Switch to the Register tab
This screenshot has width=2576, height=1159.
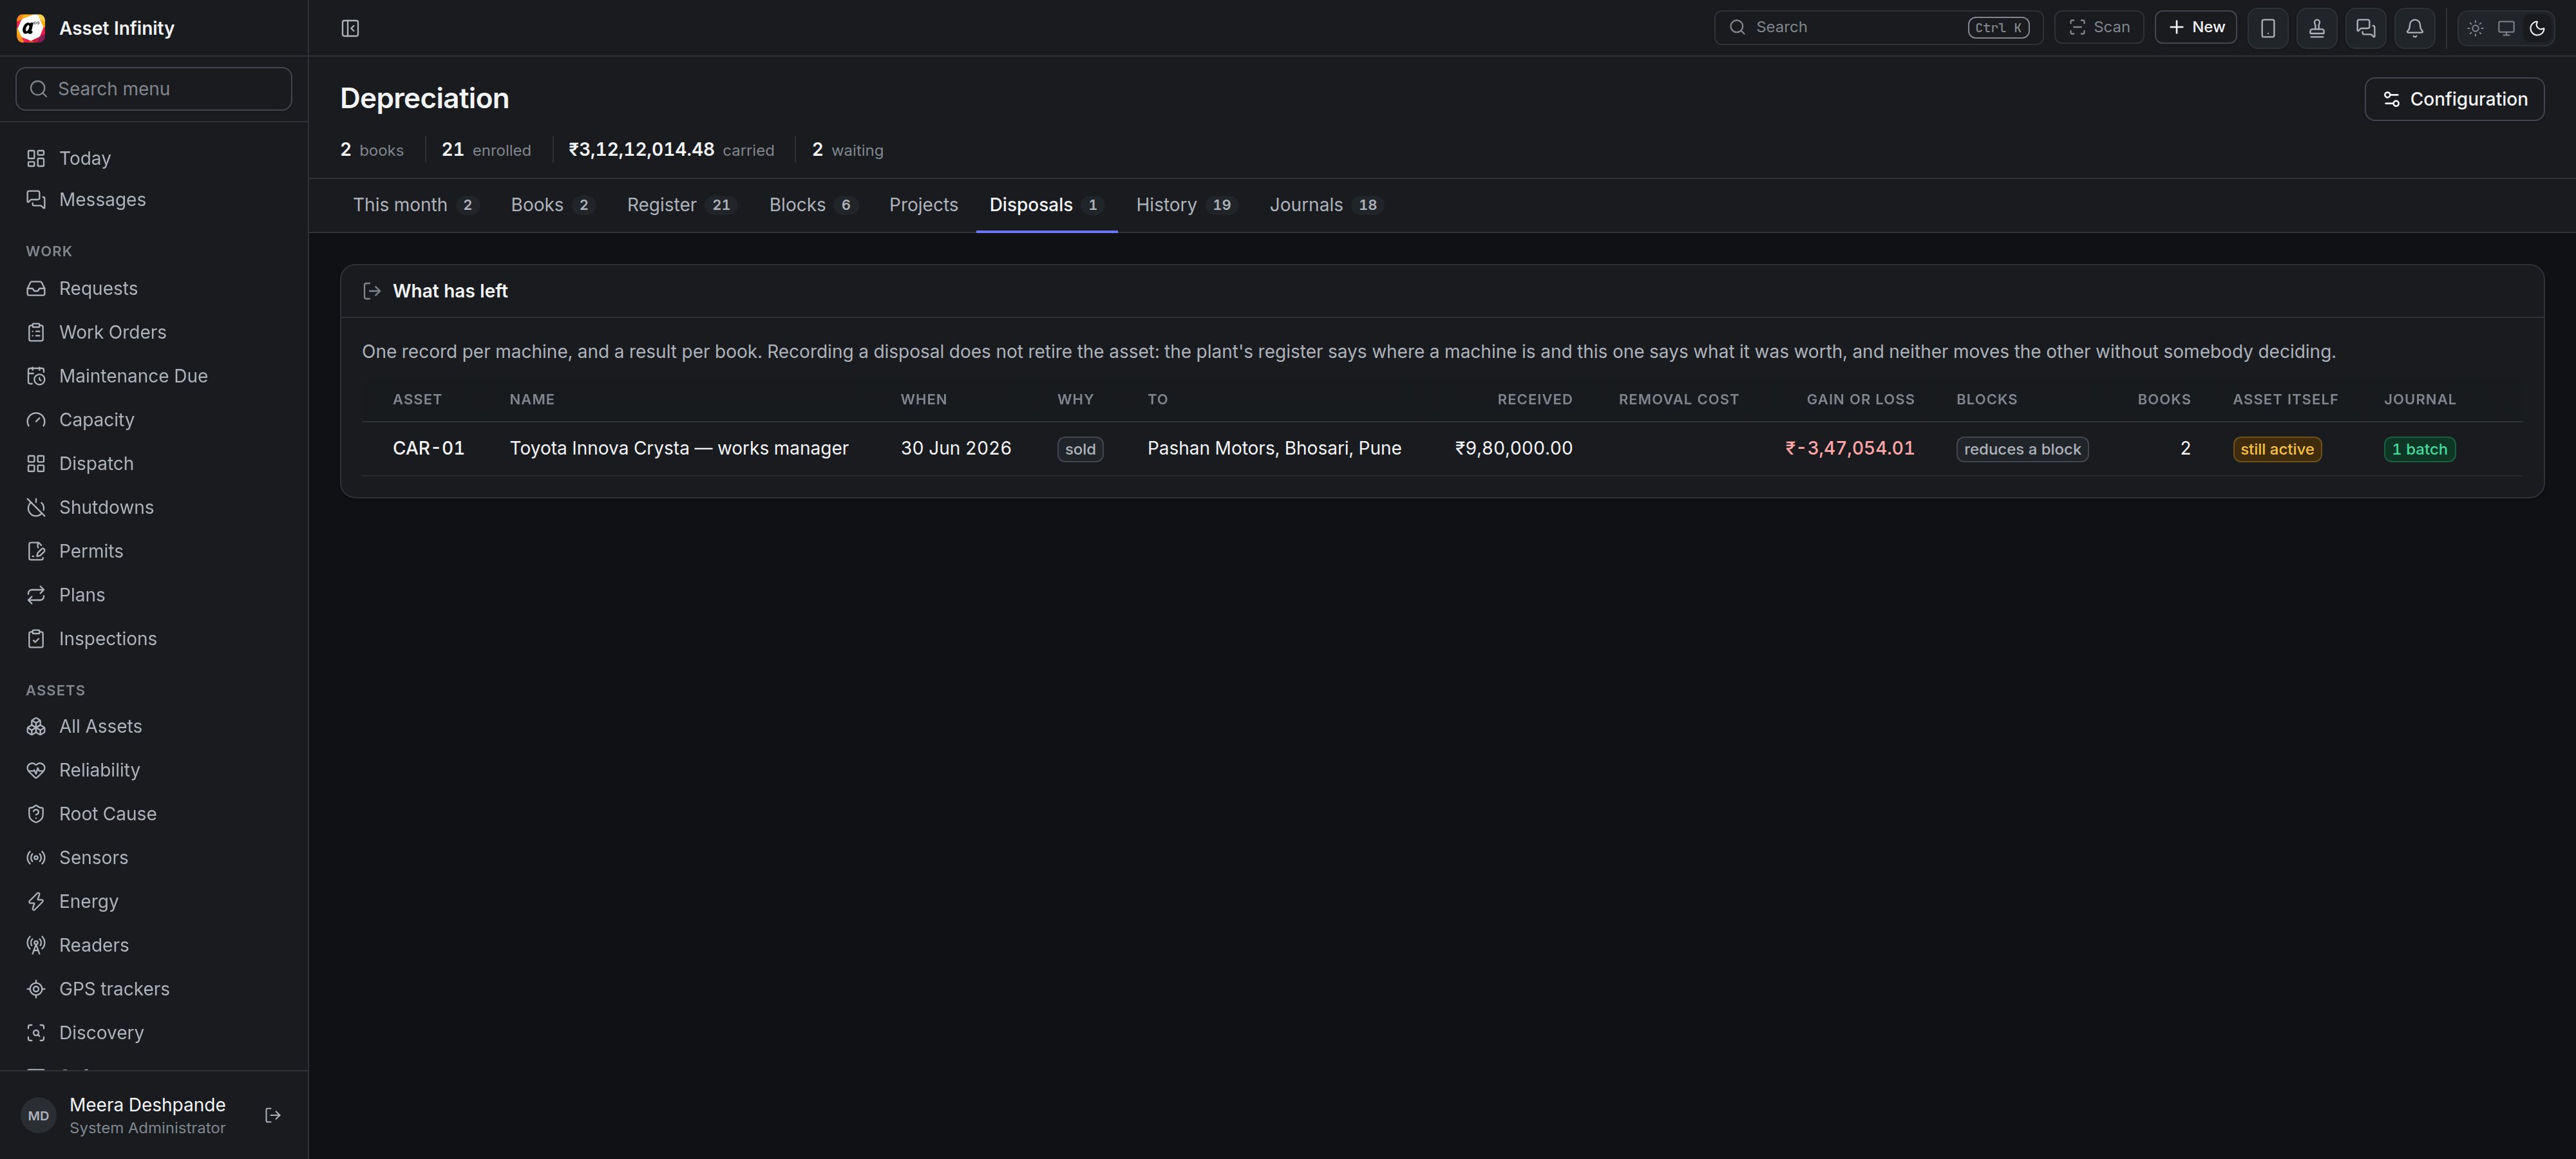682,205
